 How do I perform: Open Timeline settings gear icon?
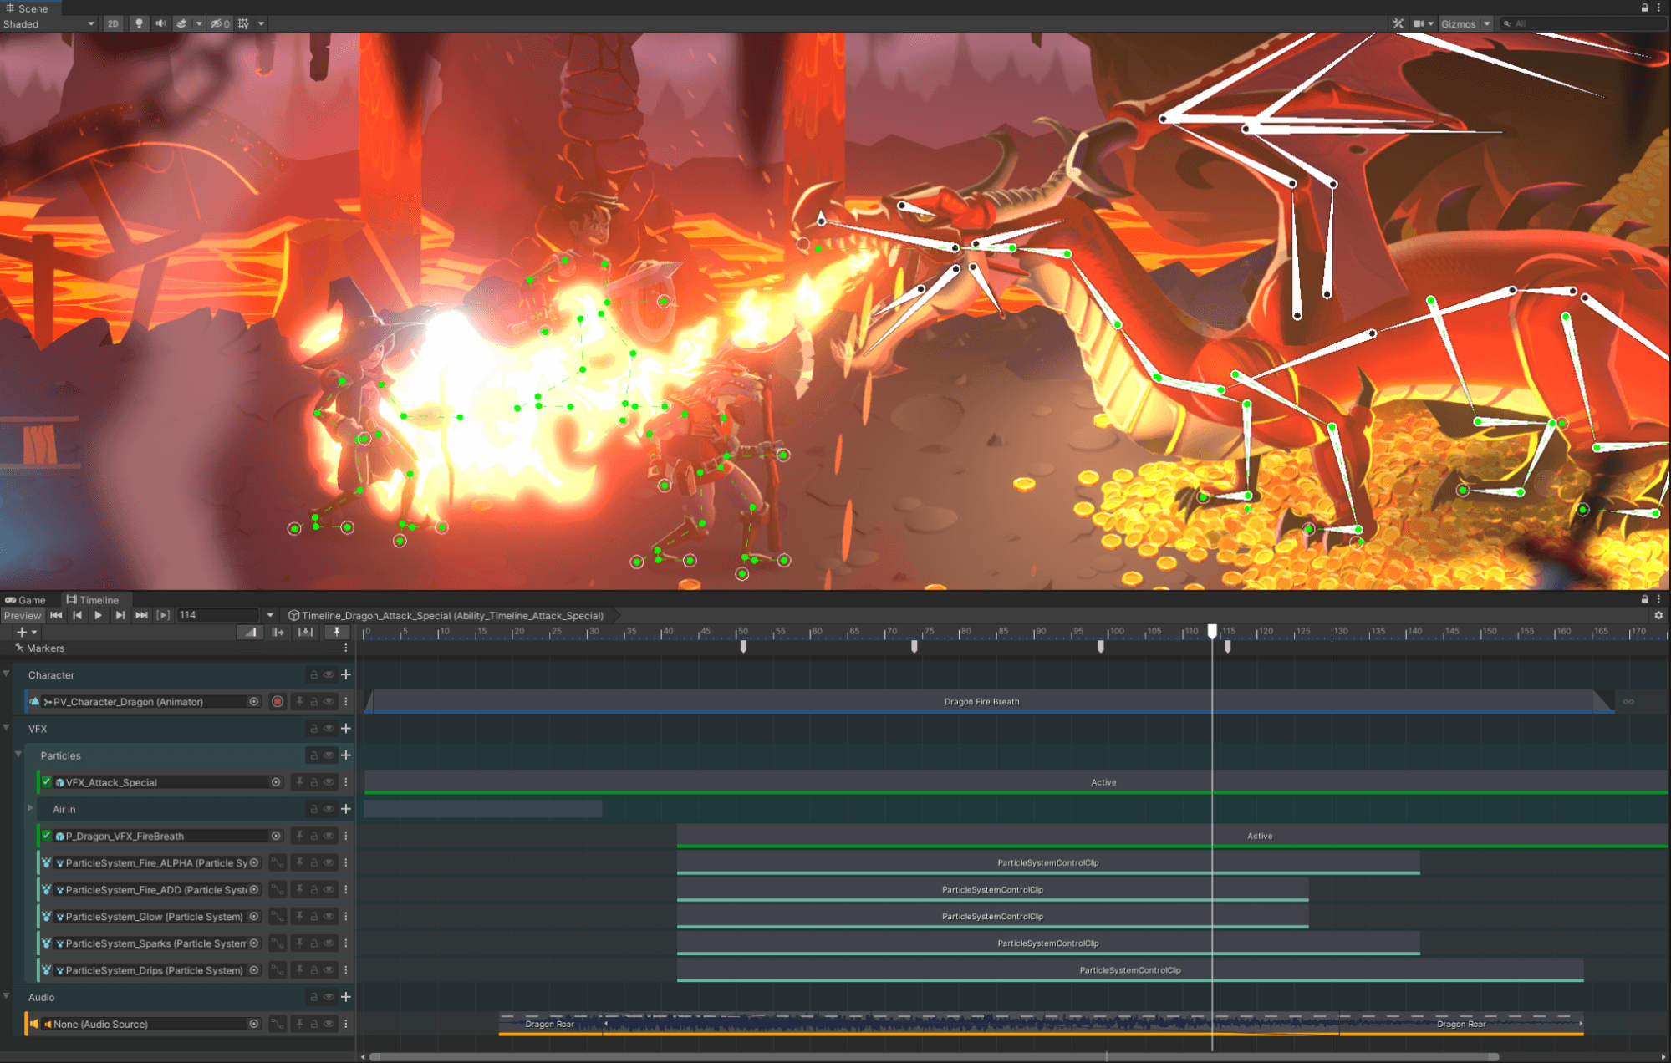pyautogui.click(x=1658, y=615)
